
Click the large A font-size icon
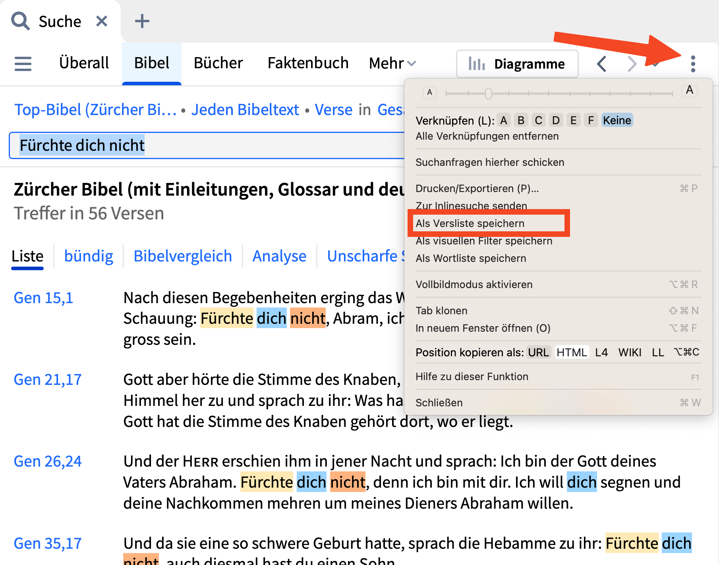point(690,90)
